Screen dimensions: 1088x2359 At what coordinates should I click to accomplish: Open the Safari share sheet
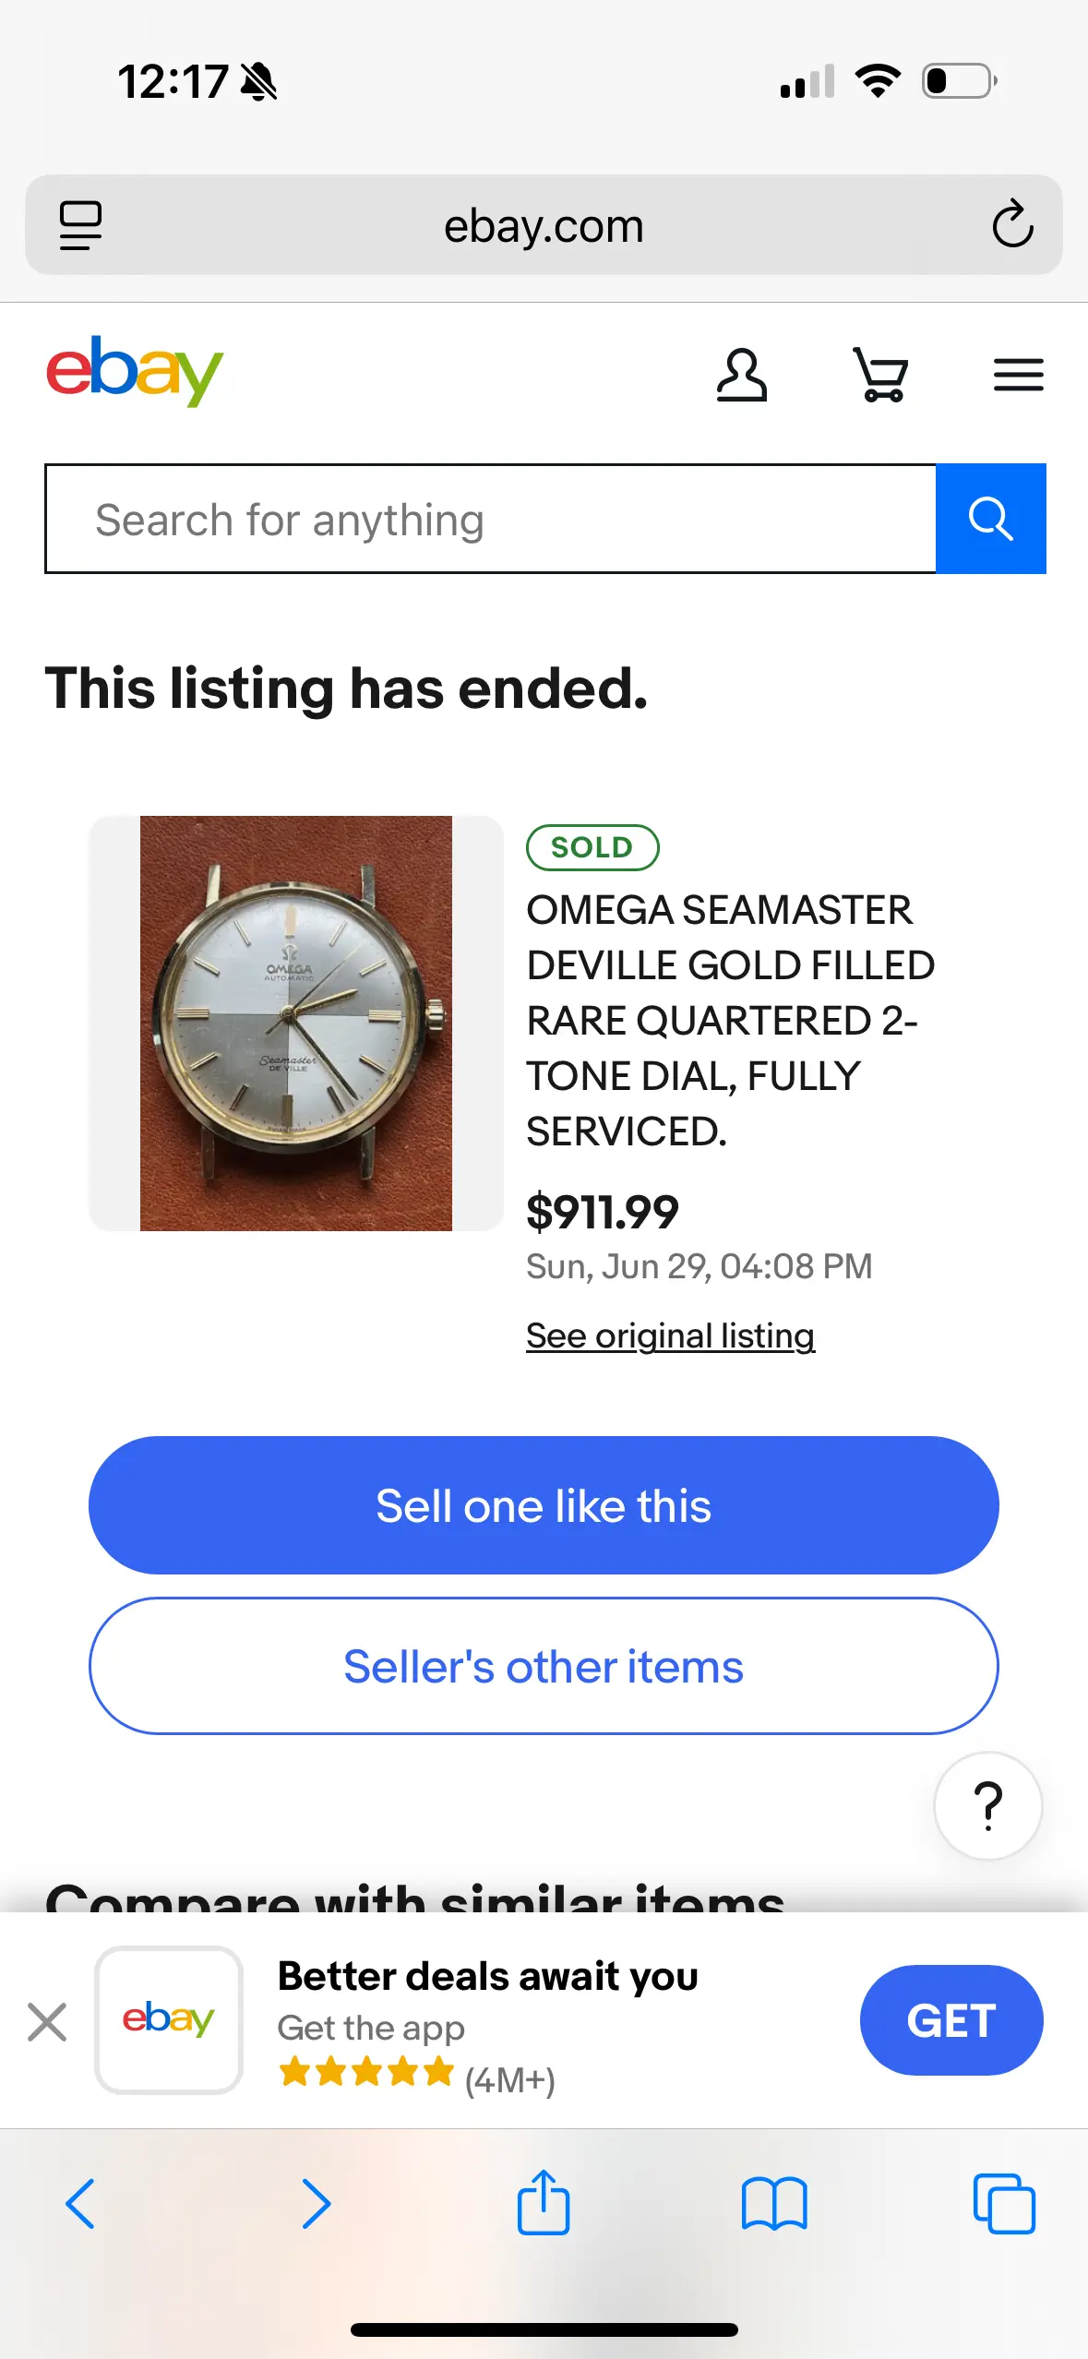(544, 2204)
